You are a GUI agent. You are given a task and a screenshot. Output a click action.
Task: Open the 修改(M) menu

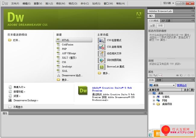coord(61,4)
